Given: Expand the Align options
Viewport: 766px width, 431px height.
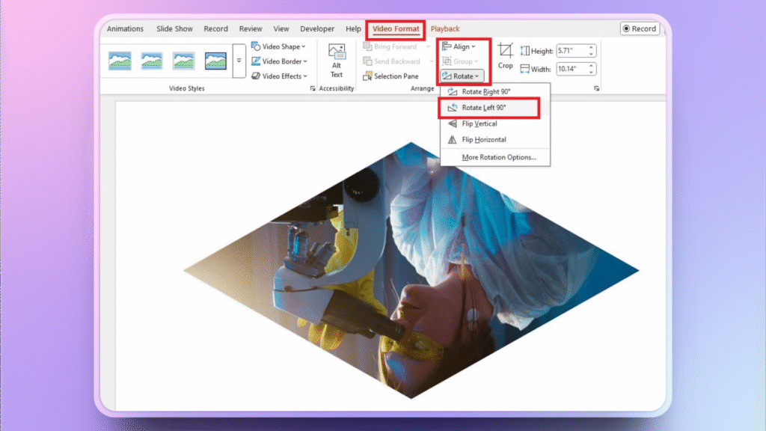Looking at the screenshot, I should tap(461, 46).
